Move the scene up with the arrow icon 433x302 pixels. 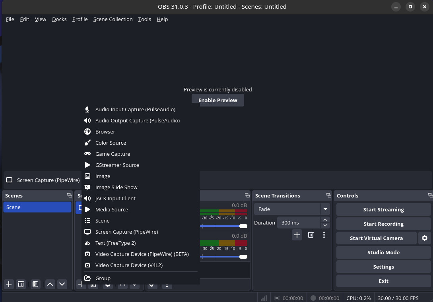coord(50,284)
